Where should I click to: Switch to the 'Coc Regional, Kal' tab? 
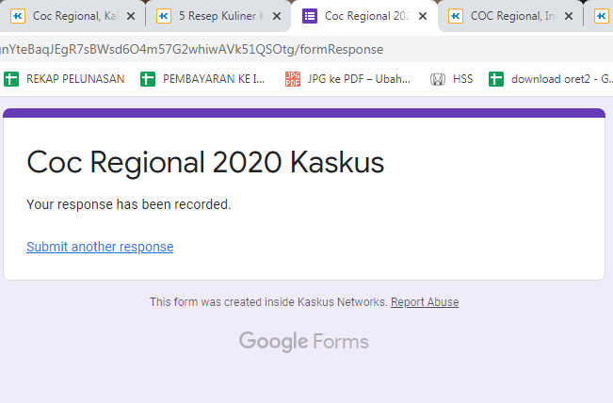tap(73, 16)
